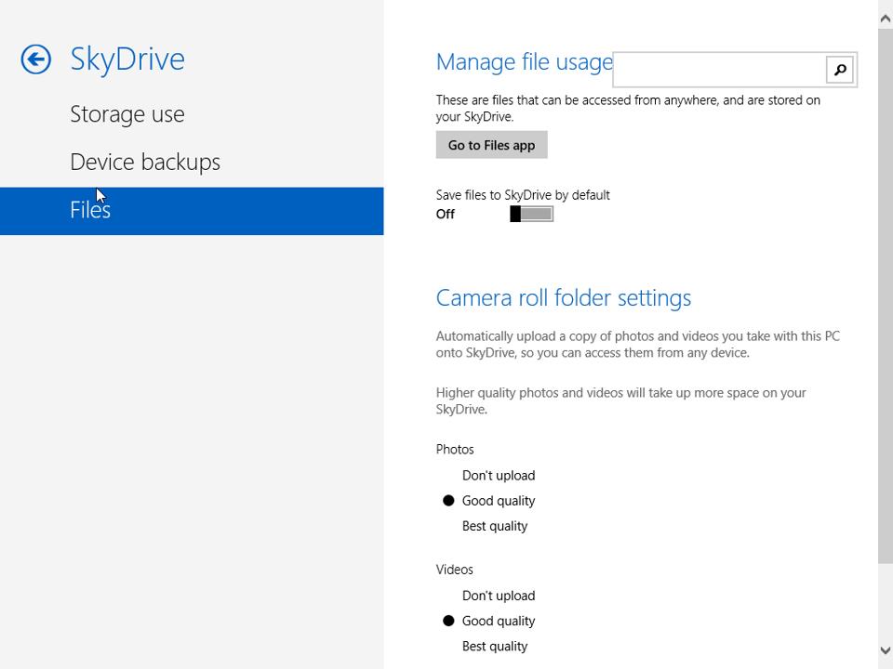Toggle Save files to SkyDrive by default

[x=531, y=214]
